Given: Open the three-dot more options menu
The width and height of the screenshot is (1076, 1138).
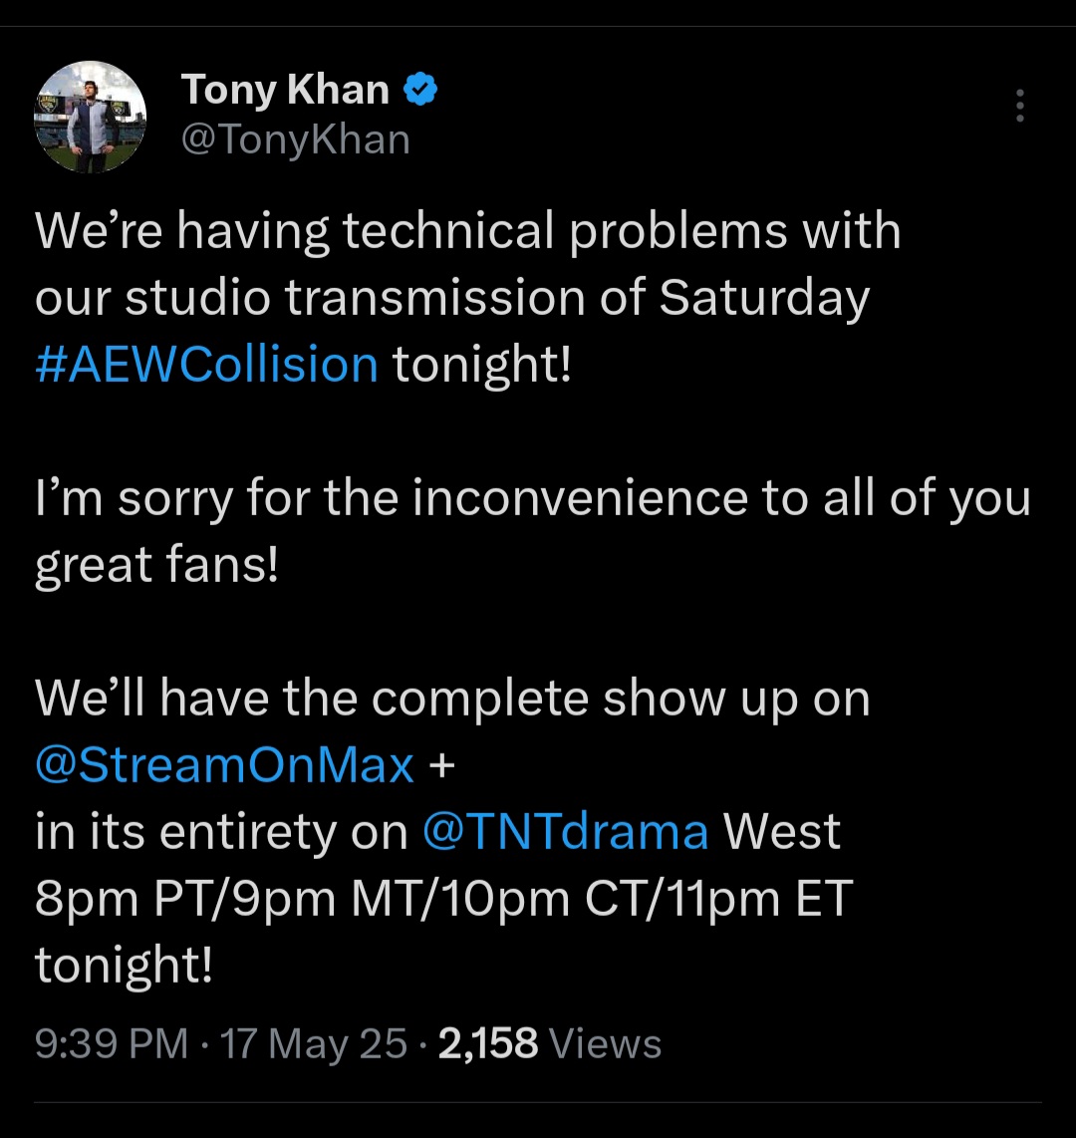Looking at the screenshot, I should pyautogui.click(x=1019, y=106).
